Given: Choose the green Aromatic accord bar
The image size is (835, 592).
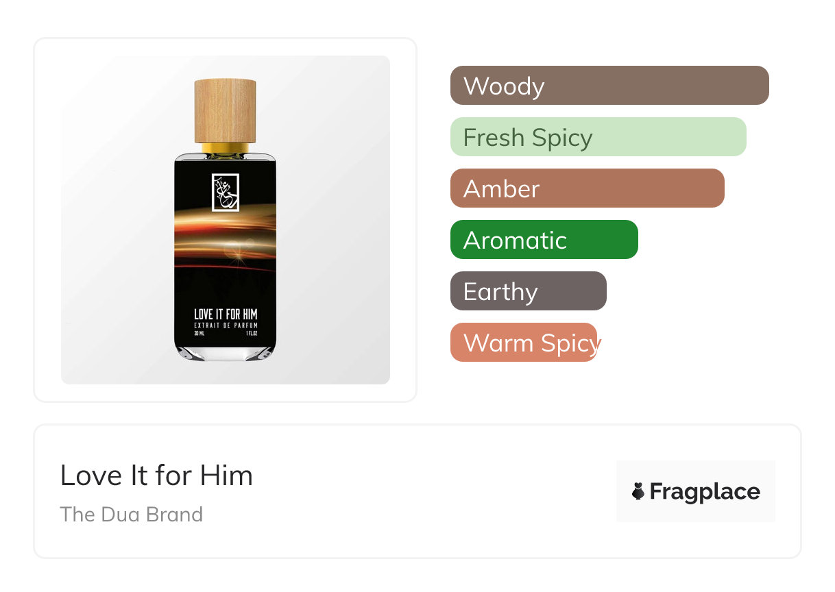Looking at the screenshot, I should [544, 240].
